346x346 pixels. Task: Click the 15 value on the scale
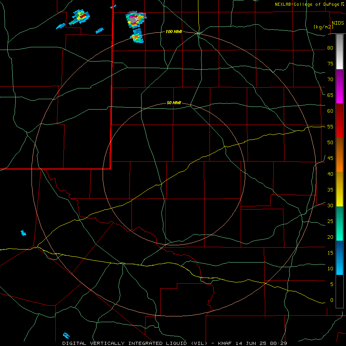[x=330, y=253]
